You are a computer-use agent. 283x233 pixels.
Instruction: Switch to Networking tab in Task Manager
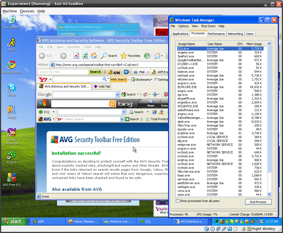coord(235,34)
